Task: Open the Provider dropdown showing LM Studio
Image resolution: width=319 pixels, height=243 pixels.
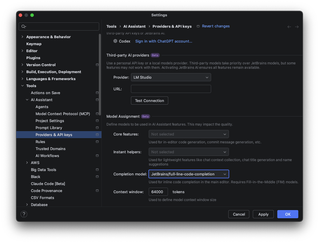Action: pos(171,77)
